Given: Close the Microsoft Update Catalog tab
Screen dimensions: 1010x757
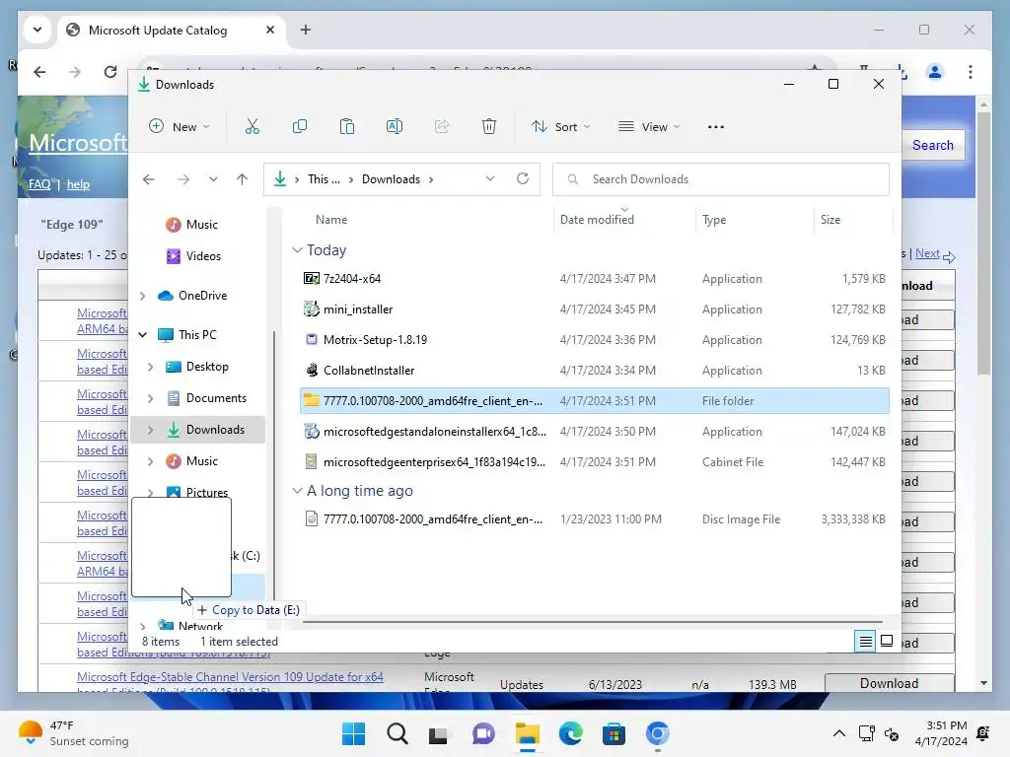Looking at the screenshot, I should pos(270,30).
